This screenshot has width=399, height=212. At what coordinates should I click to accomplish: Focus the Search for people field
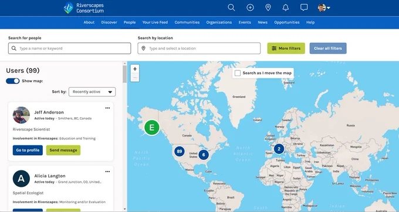69,48
